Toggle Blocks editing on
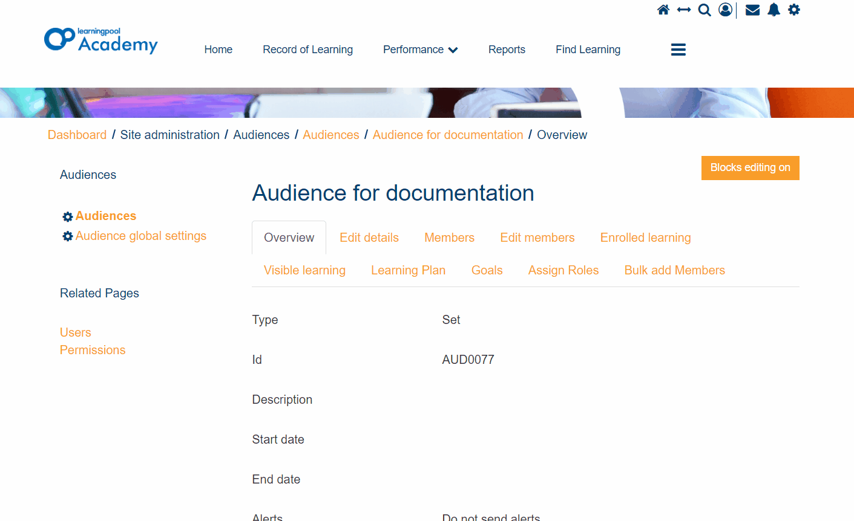This screenshot has width=854, height=521. [750, 167]
